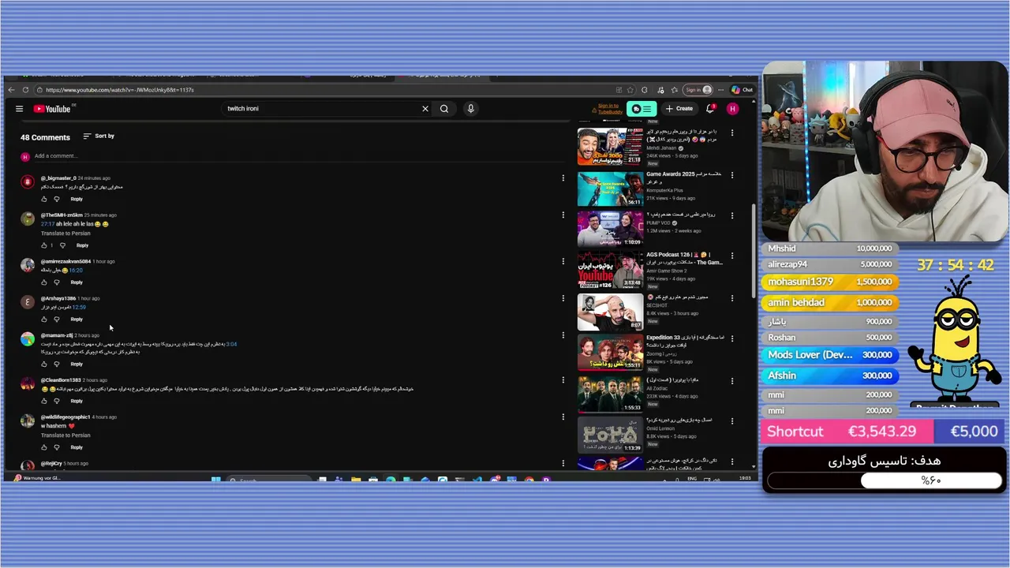The height and width of the screenshot is (568, 1010).
Task: Like the comment by @mamam-z8j
Action: (44, 364)
